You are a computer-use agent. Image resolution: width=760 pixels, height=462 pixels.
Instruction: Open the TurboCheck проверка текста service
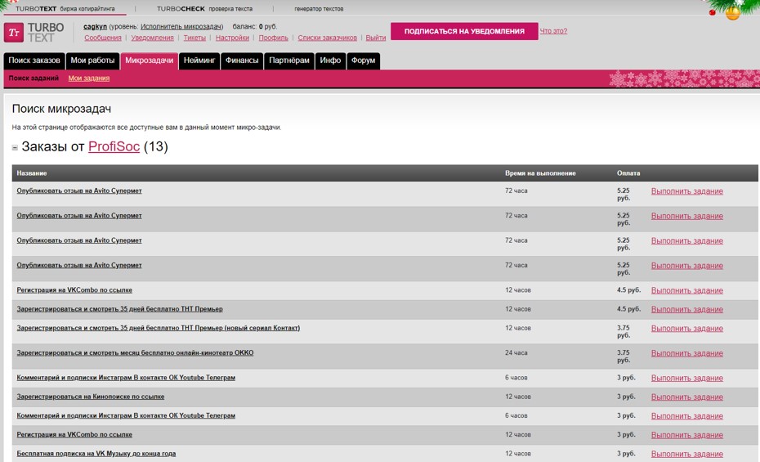click(x=204, y=9)
